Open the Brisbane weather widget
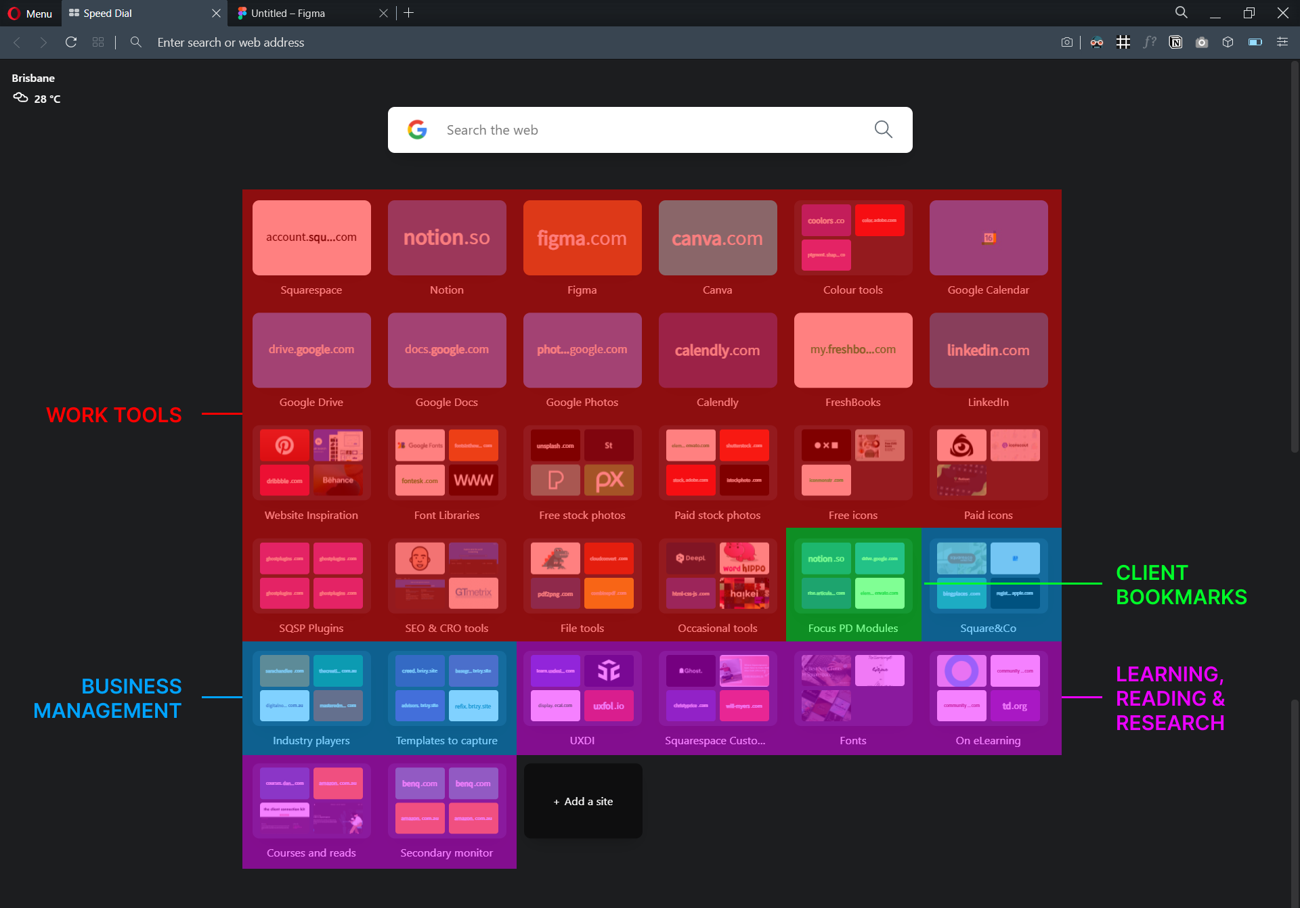Viewport: 1300px width, 908px height. (37, 89)
